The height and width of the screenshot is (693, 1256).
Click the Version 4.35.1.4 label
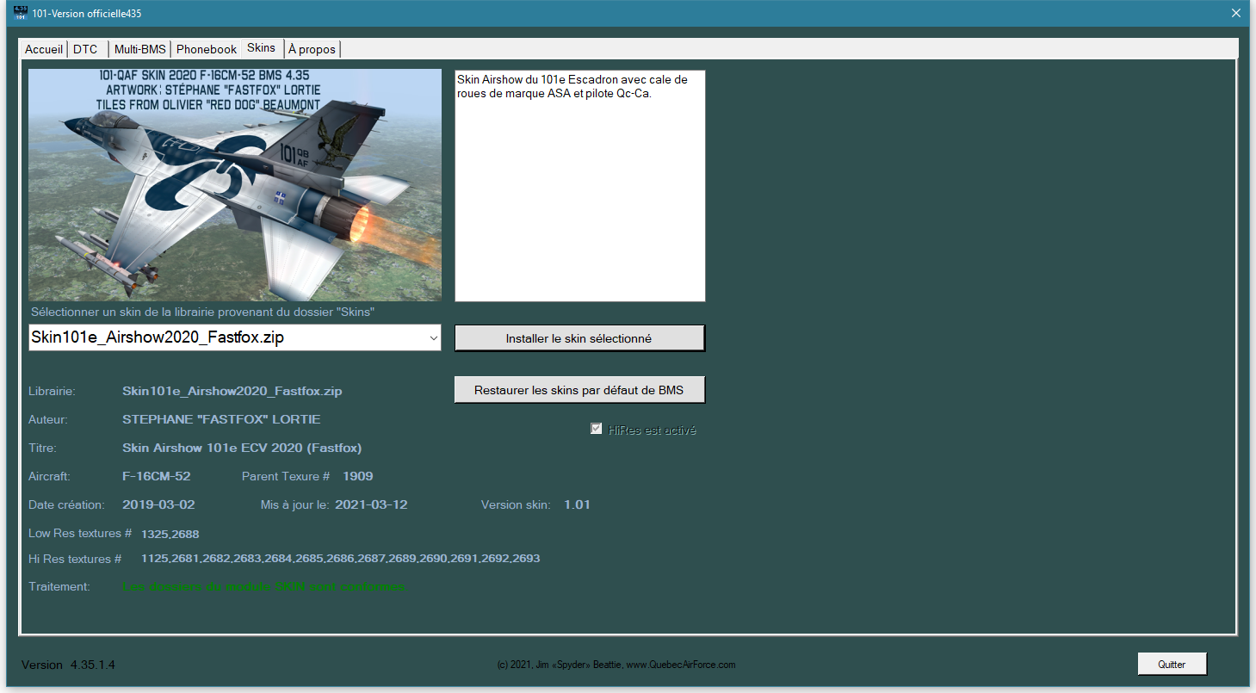68,665
